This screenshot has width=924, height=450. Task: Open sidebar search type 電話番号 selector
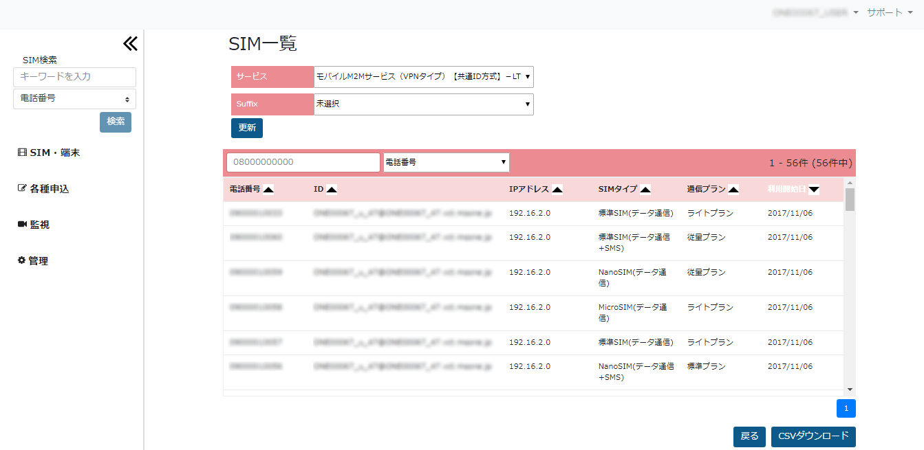tap(74, 99)
